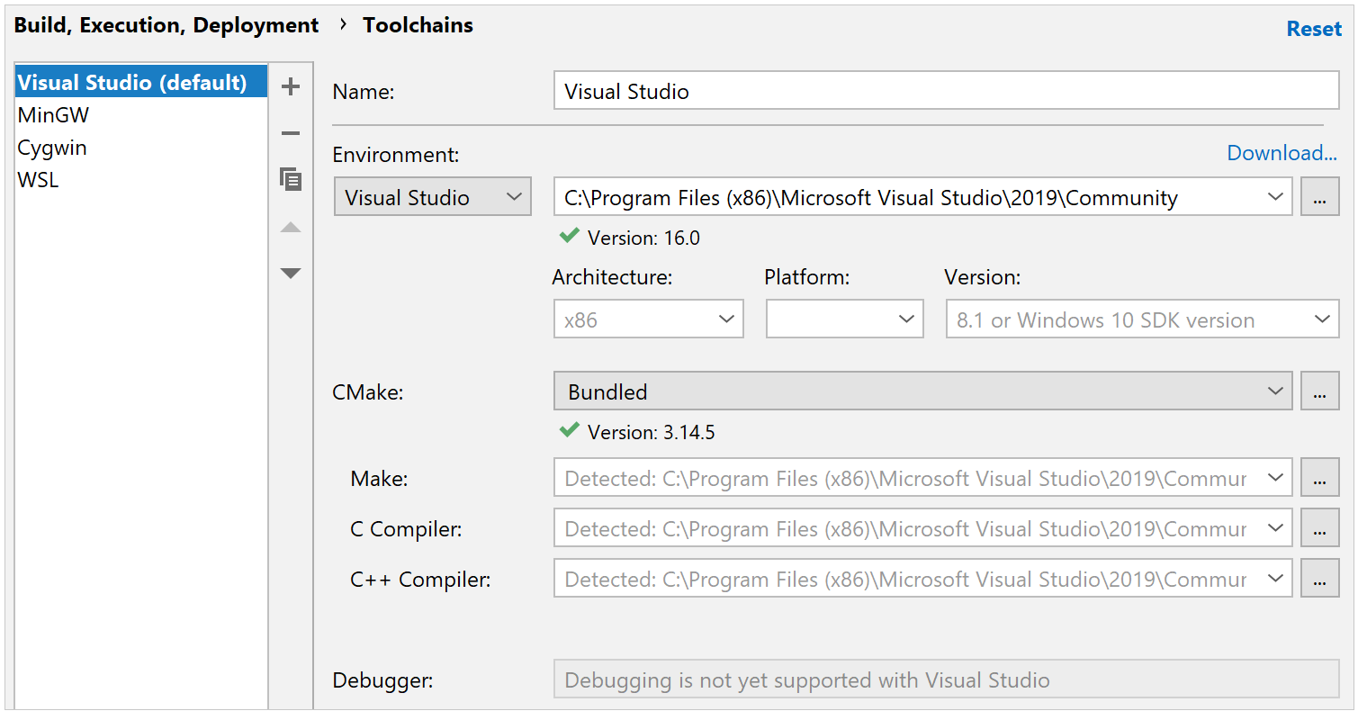Viewport: 1358px width, 711px height.
Task: Browse for C Compiler path
Action: (x=1320, y=528)
